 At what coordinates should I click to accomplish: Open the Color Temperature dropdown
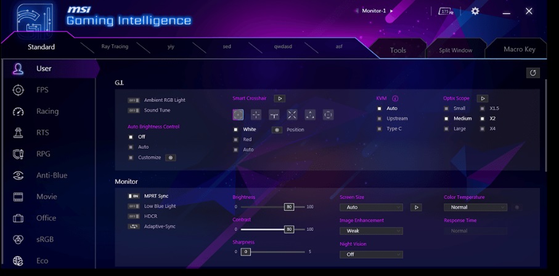pos(475,208)
